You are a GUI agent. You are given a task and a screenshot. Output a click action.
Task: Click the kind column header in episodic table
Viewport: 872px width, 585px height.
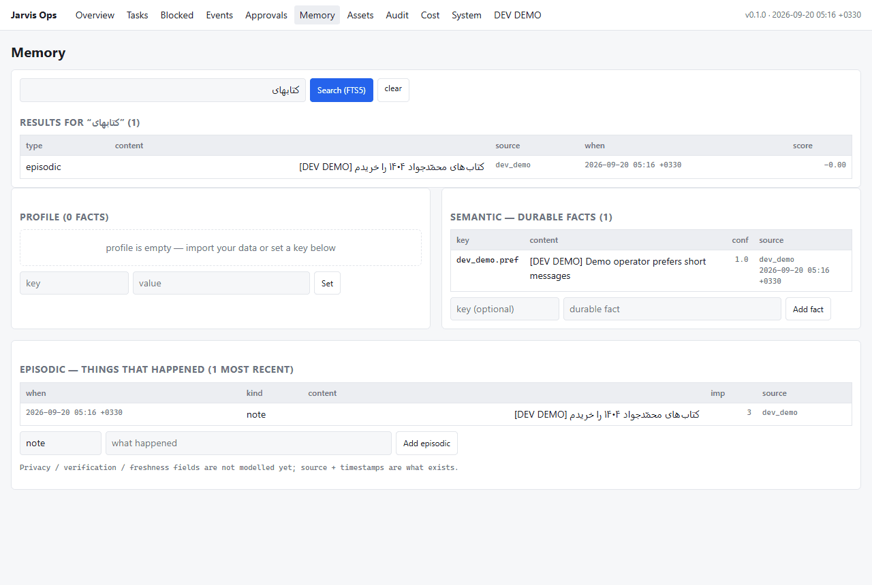pos(254,393)
